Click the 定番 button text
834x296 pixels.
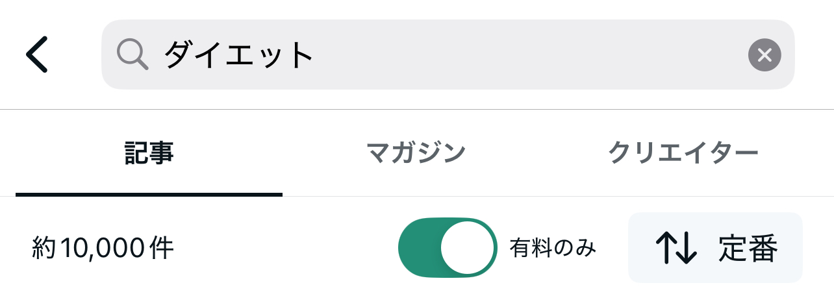click(x=748, y=248)
